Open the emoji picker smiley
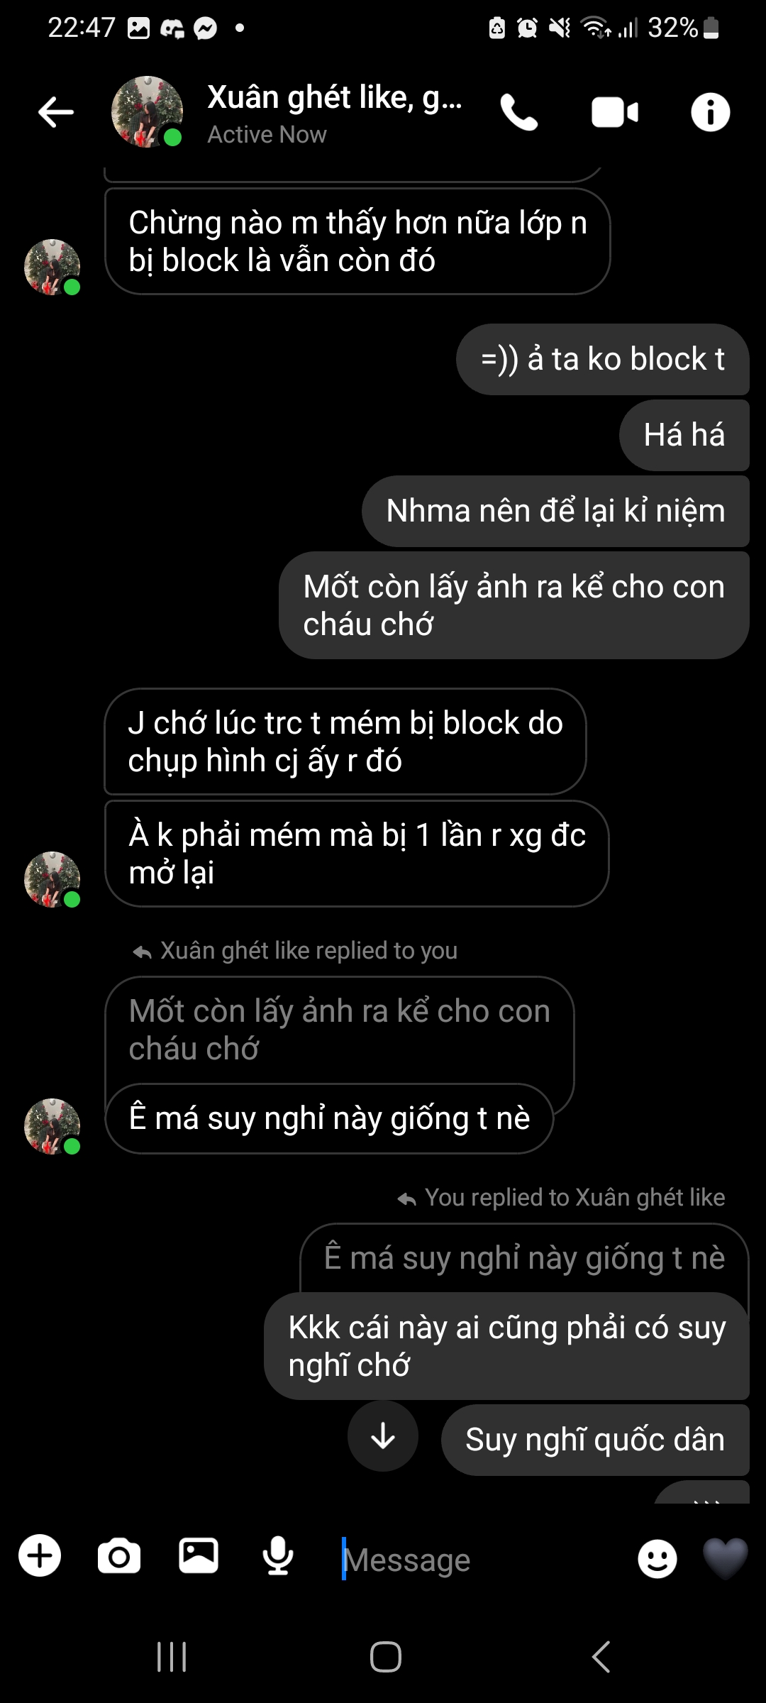This screenshot has height=1703, width=766. 657,1559
